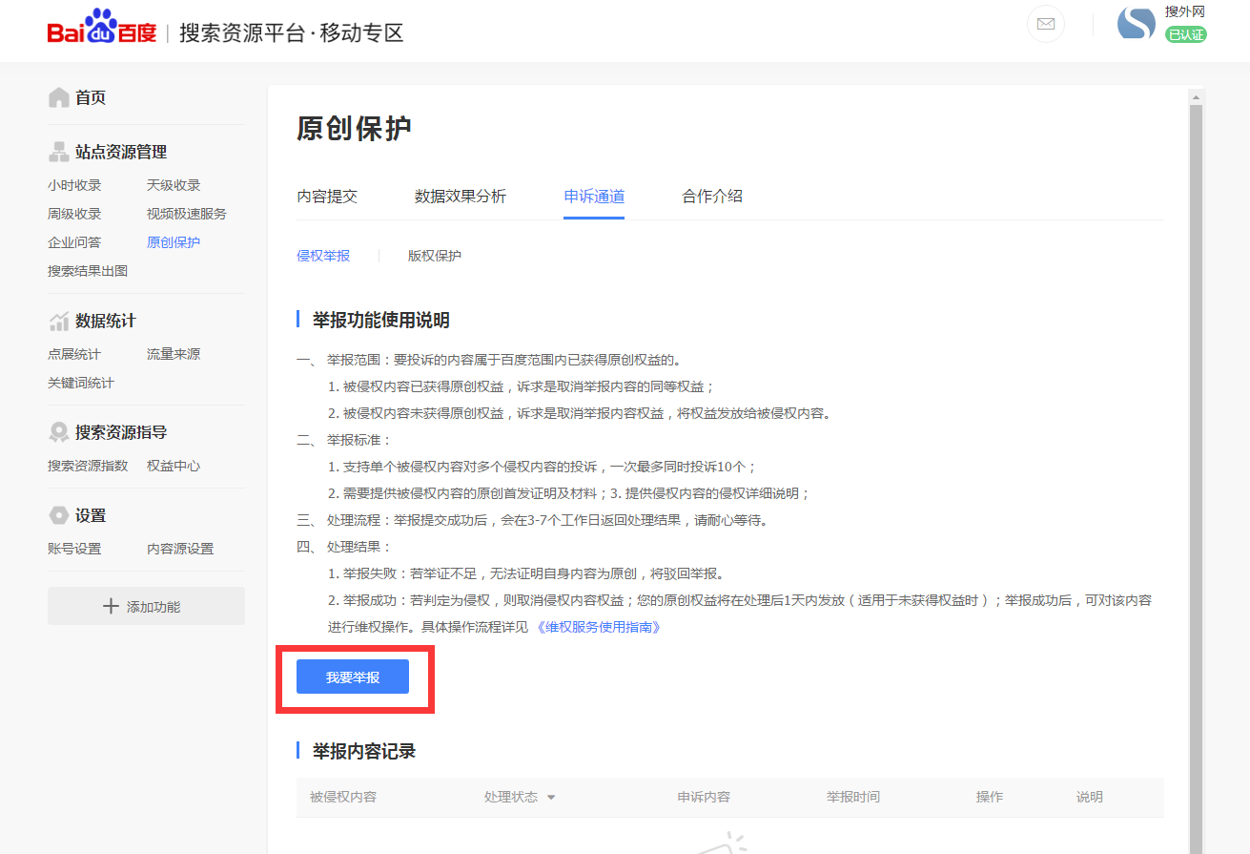Screen dimensions: 1250x854
Task: Open 企业问答 from the sidebar
Action: click(74, 241)
